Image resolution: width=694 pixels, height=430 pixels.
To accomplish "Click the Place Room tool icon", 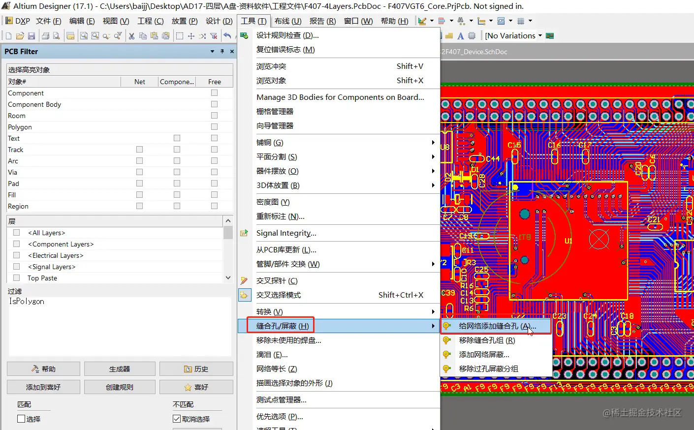I will (x=501, y=21).
